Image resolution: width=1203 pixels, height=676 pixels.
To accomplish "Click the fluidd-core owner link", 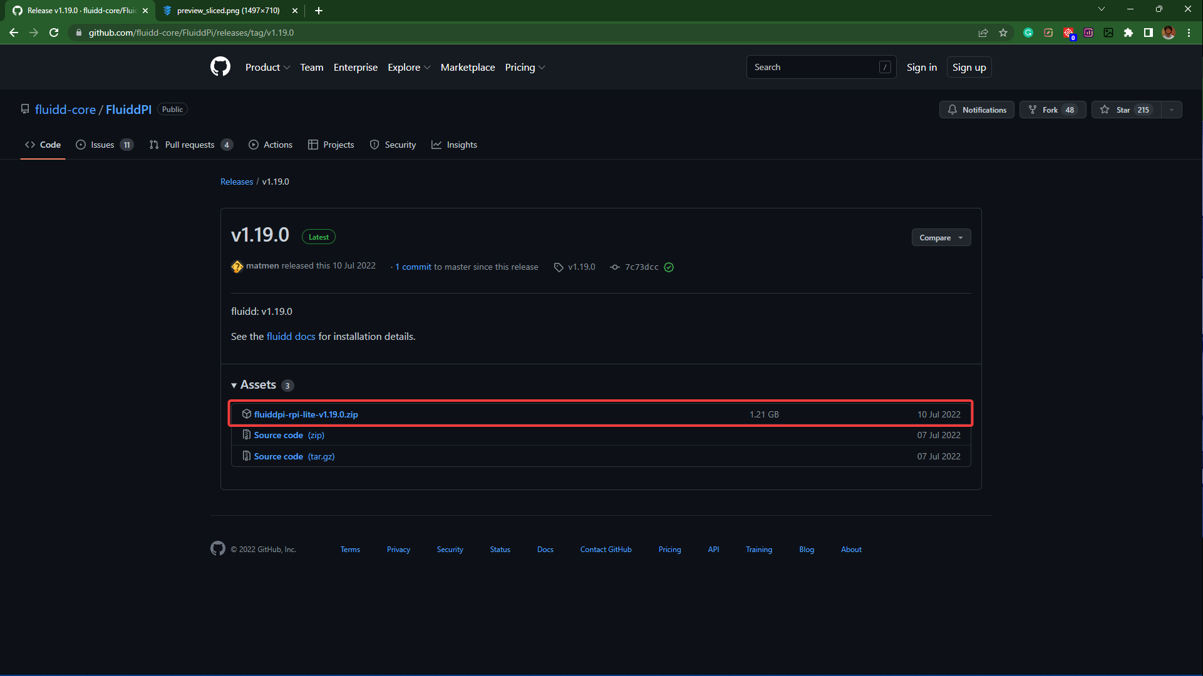I will pyautogui.click(x=65, y=110).
